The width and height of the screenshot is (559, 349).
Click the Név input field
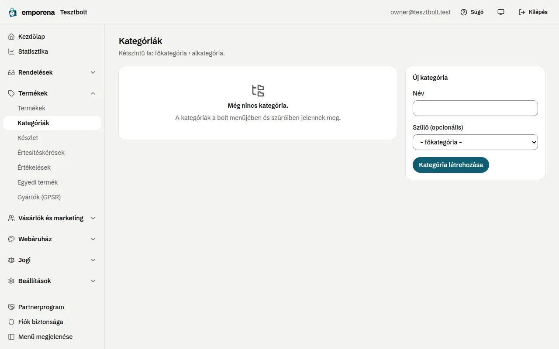point(475,108)
